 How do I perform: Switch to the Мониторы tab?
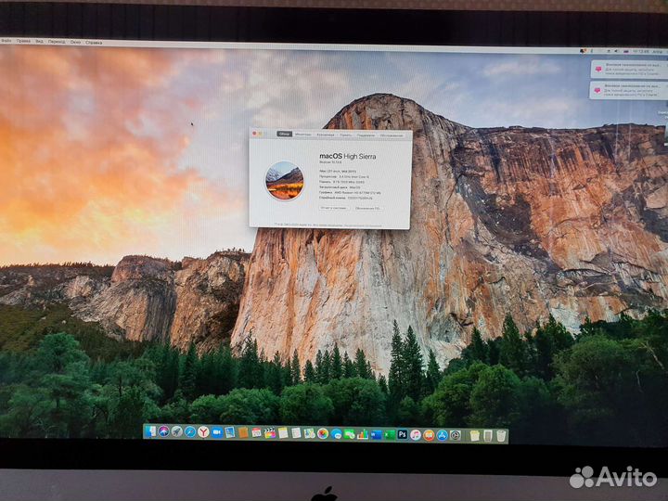click(303, 135)
